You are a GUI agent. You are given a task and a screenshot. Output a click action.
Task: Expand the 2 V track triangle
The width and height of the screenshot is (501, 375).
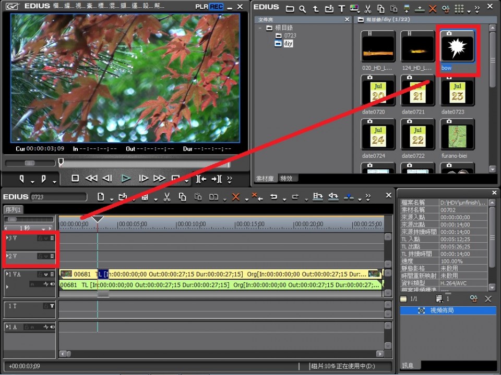[7, 256]
